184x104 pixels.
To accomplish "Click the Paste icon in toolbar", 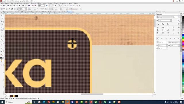I will pos(20,5).
